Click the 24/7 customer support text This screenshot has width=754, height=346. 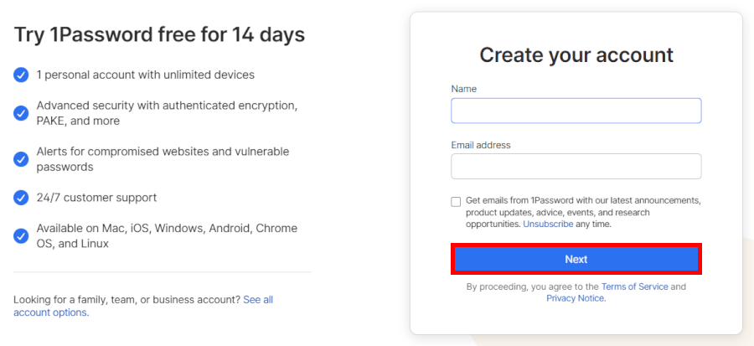(96, 198)
